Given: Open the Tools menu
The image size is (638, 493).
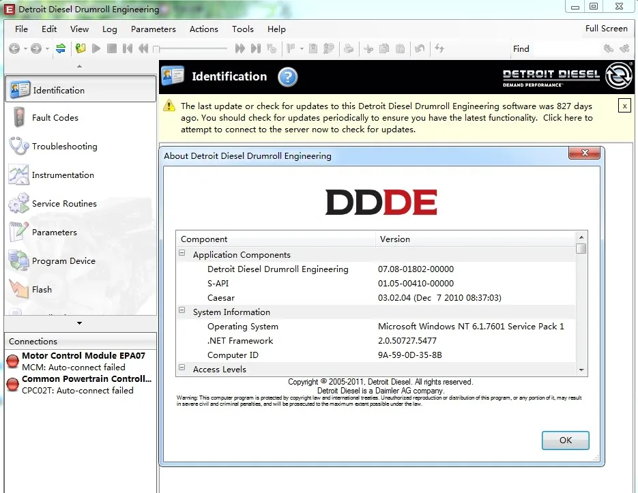Looking at the screenshot, I should (242, 29).
